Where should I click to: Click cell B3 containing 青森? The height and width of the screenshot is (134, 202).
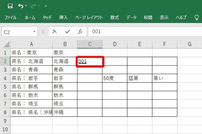coord(65,70)
